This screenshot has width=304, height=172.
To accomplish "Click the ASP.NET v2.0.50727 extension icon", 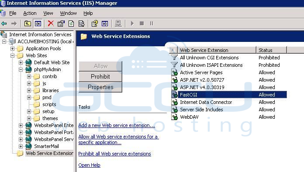I will pyautogui.click(x=174, y=80).
